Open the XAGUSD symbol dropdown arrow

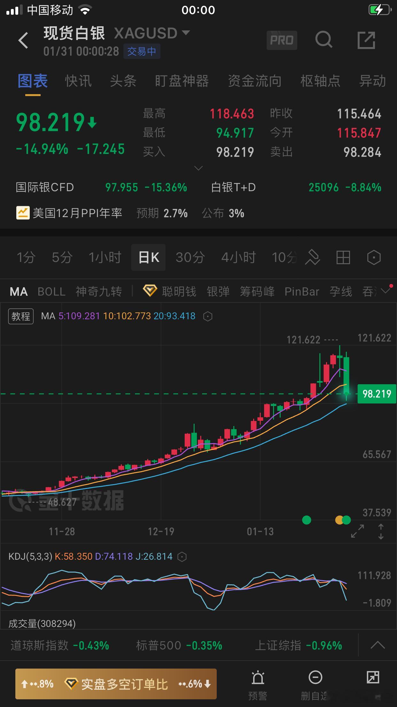186,32
